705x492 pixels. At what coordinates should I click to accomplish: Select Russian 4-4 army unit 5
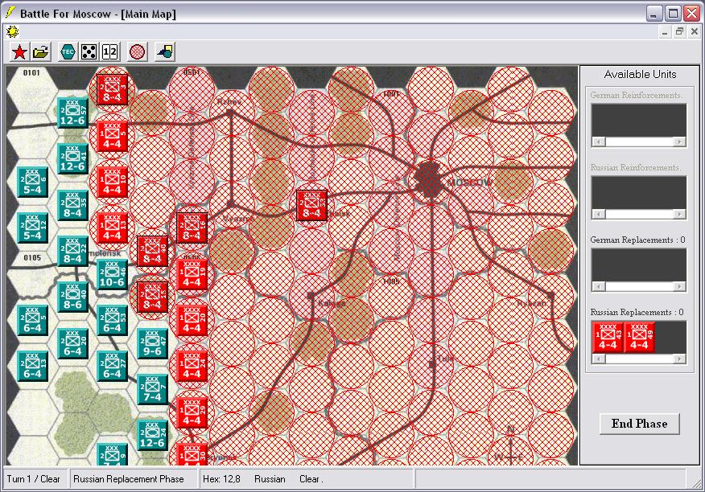click(113, 136)
